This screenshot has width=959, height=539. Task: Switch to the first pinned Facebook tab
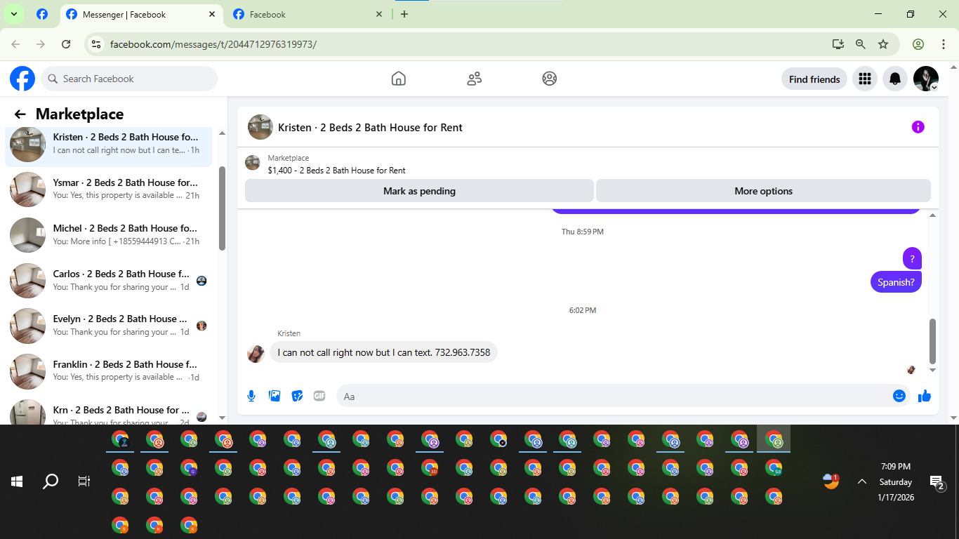42,14
